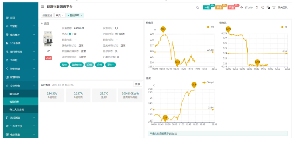Expand the 驾驶舱 menu chevron
Screen dimensions: 292x142
[34, 26]
